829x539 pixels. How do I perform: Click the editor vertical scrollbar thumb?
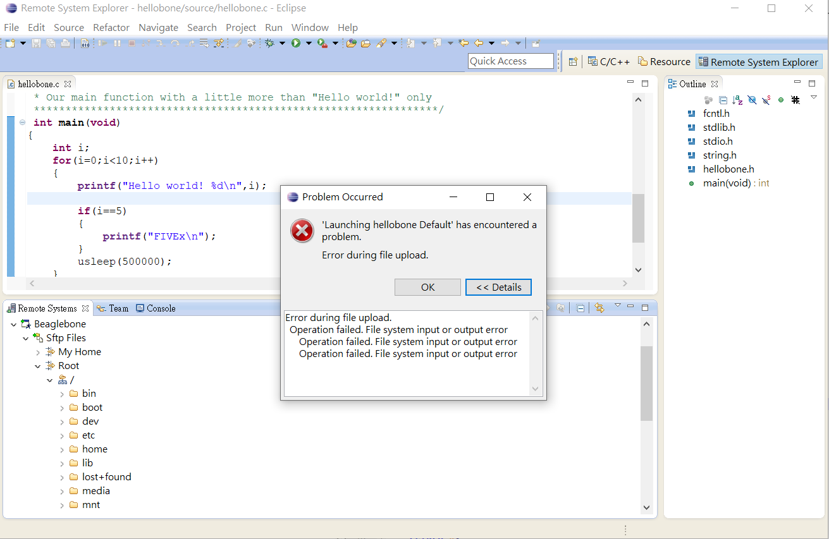click(638, 218)
